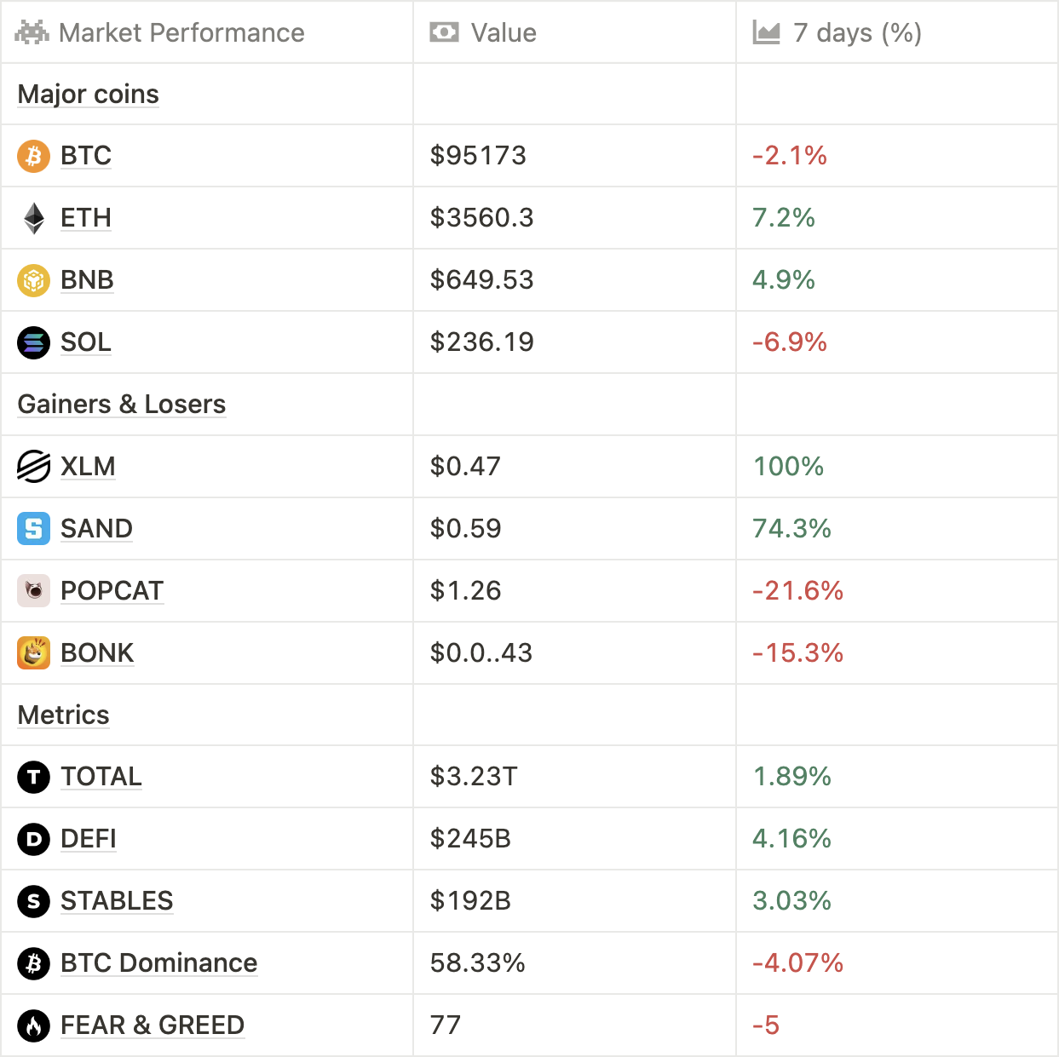1059x1057 pixels.
Task: Click the Ethereum diamond icon
Action: 33,218
